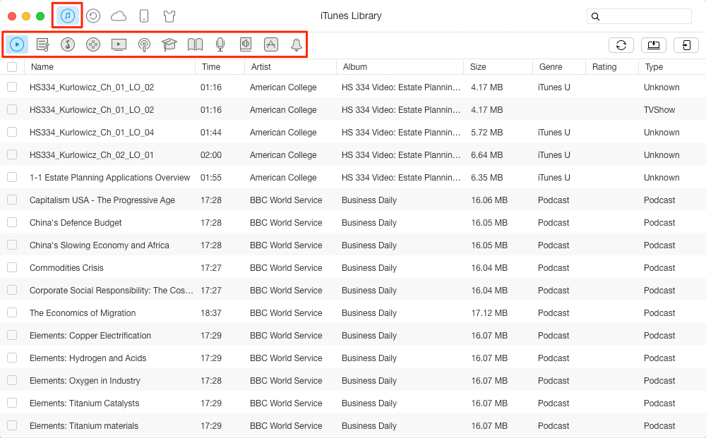Show the music note disc category
Image resolution: width=706 pixels, height=438 pixels.
[x=68, y=44]
